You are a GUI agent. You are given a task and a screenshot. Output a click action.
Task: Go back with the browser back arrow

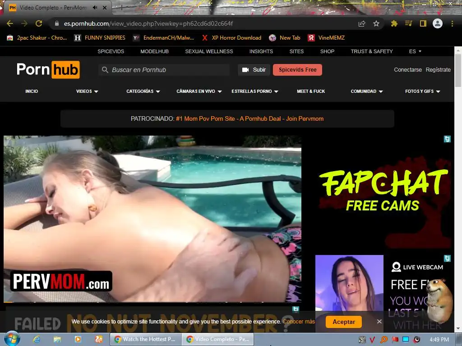coord(10,23)
